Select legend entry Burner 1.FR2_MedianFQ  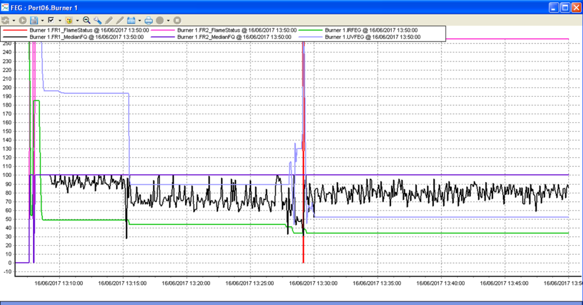tap(234, 37)
